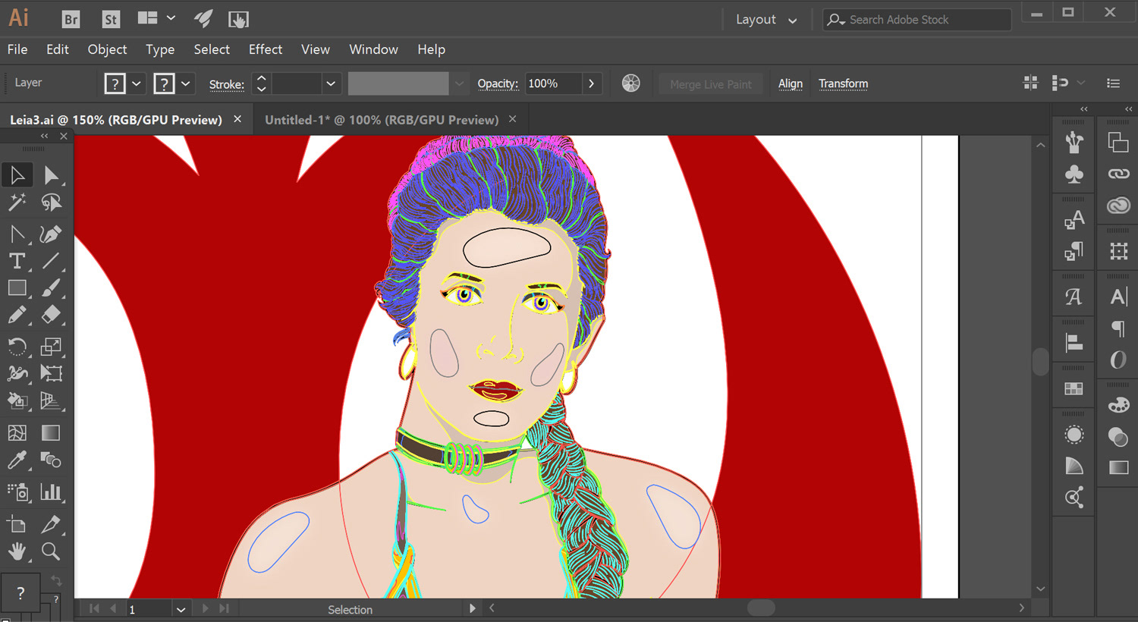Open the Brushes panel icon

tap(1074, 142)
